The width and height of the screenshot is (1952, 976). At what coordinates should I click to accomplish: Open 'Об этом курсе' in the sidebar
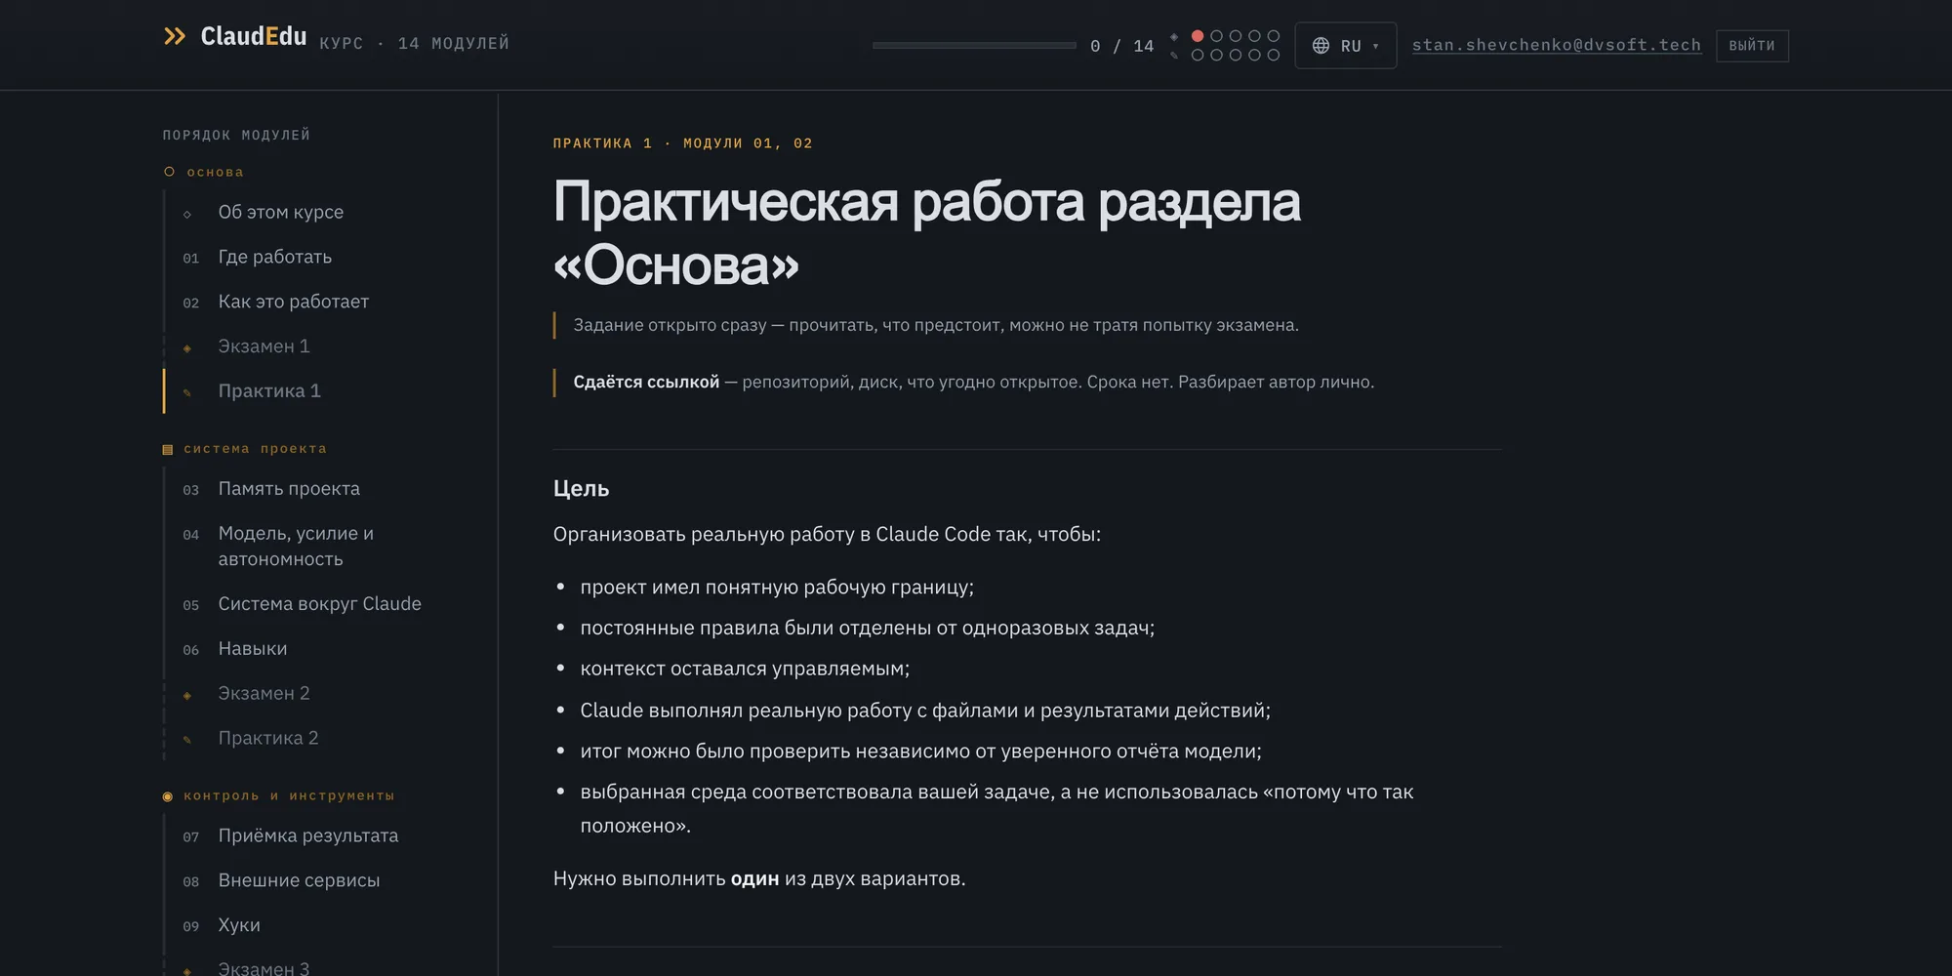pos(281,212)
